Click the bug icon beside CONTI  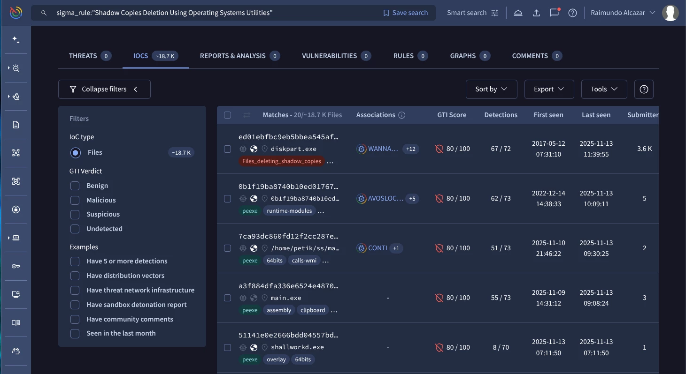pyautogui.click(x=361, y=248)
